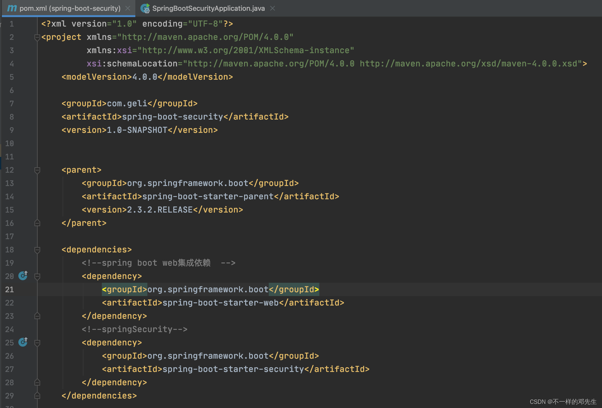This screenshot has width=602, height=408.
Task: Click XMLSchema-instance URL on line 3
Action: point(246,50)
